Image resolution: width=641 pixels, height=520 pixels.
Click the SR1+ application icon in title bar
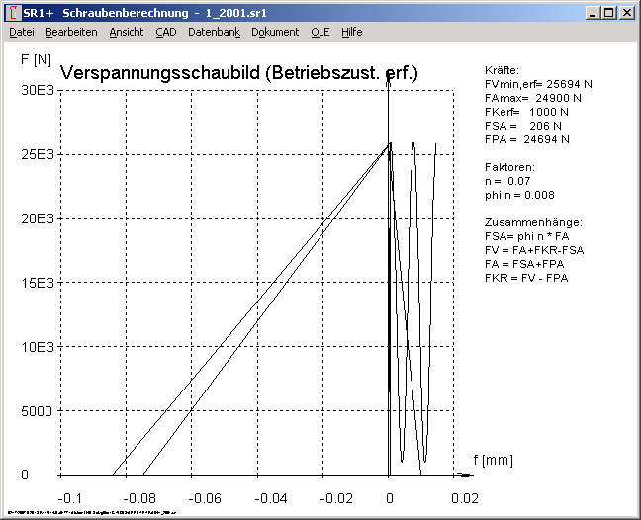point(12,13)
